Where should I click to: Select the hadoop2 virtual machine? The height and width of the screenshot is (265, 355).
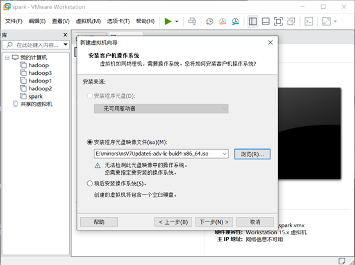40,88
